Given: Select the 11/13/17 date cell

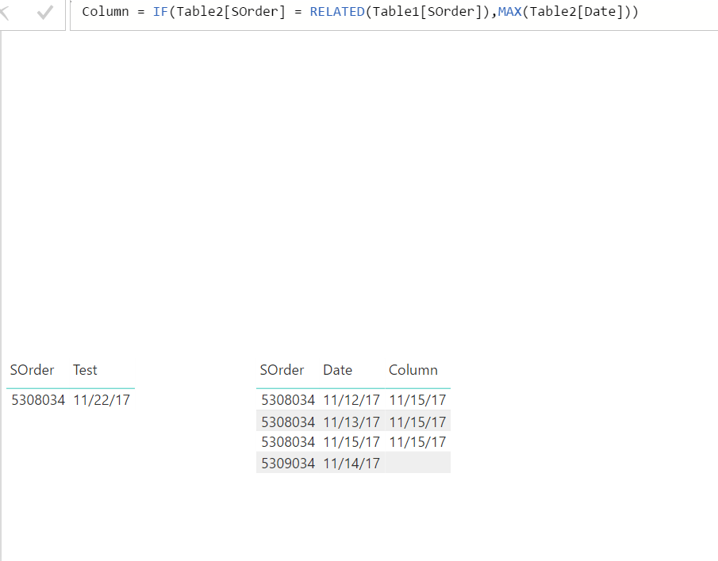Looking at the screenshot, I should (x=351, y=422).
